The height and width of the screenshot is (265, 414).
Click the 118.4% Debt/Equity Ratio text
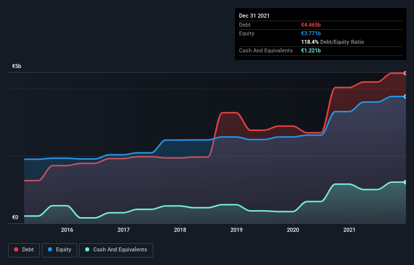point(332,42)
